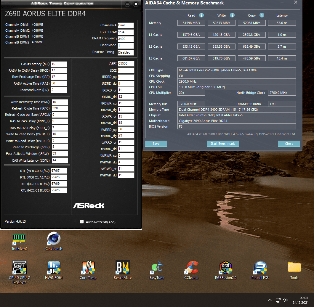The width and height of the screenshot is (314, 307).
Task: Close the ASRock Timing Configurator window
Action: coord(136,4)
